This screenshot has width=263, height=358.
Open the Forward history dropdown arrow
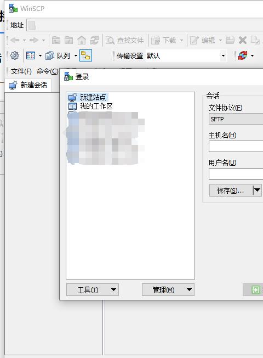pos(43,41)
